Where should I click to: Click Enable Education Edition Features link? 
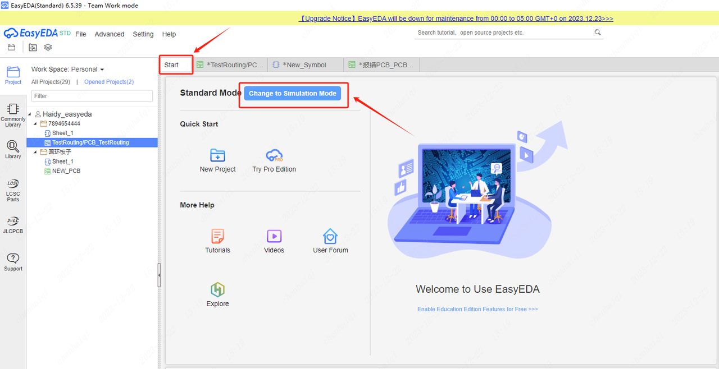pos(477,309)
